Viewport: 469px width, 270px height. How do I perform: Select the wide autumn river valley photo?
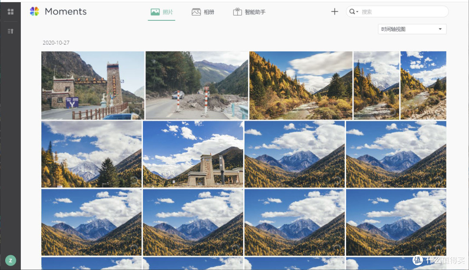pos(301,85)
